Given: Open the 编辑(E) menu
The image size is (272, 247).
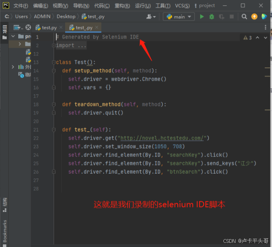Looking at the screenshot, I should [x=41, y=6].
